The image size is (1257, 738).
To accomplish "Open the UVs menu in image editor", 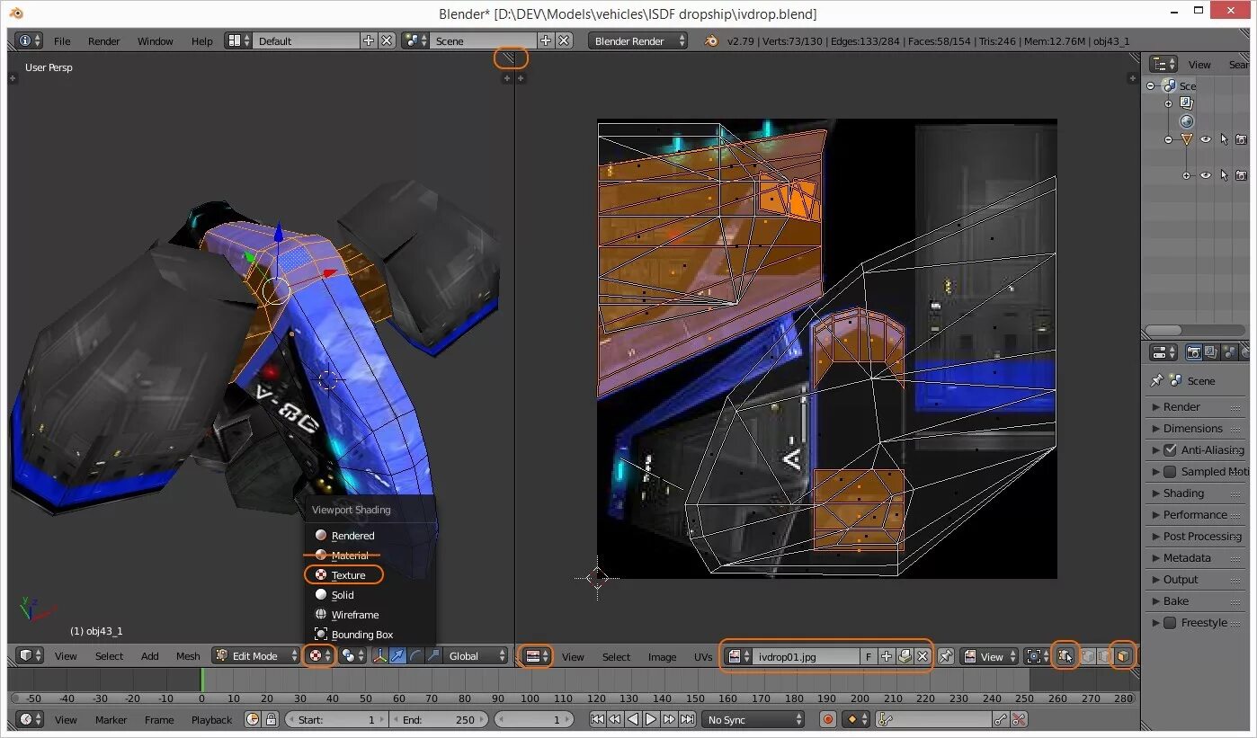I will coord(703,657).
